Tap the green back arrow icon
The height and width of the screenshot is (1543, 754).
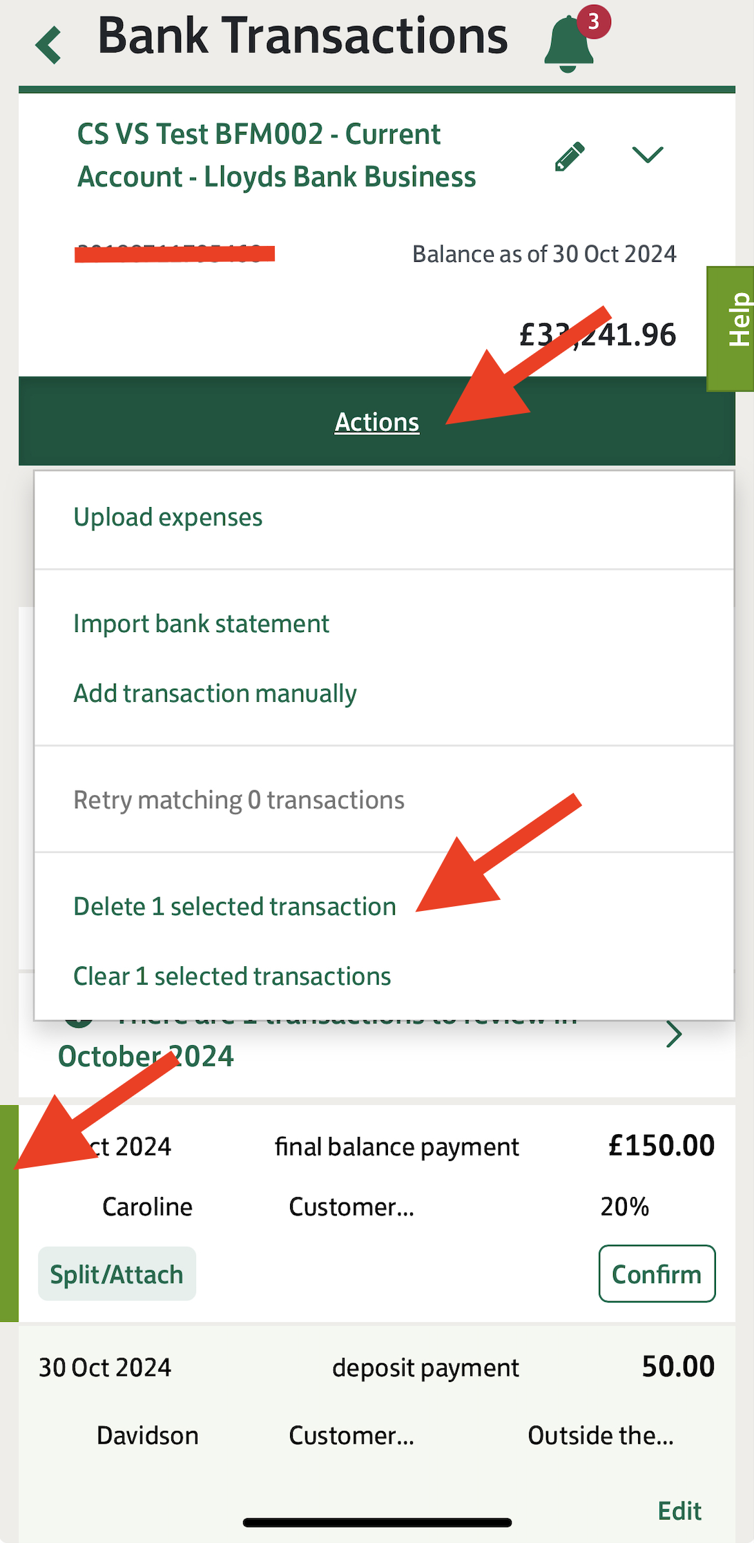pos(48,45)
